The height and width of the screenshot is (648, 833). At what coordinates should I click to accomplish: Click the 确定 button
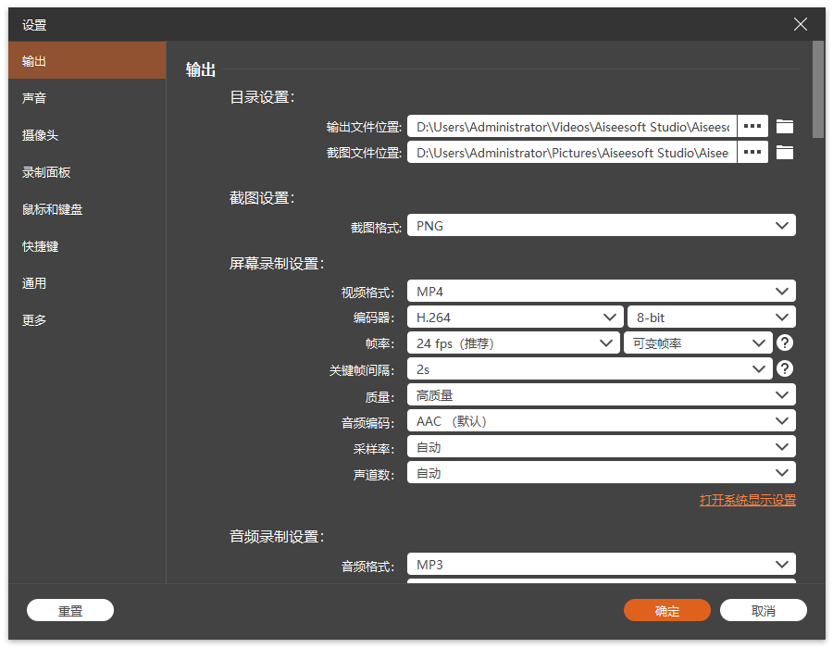pyautogui.click(x=666, y=611)
